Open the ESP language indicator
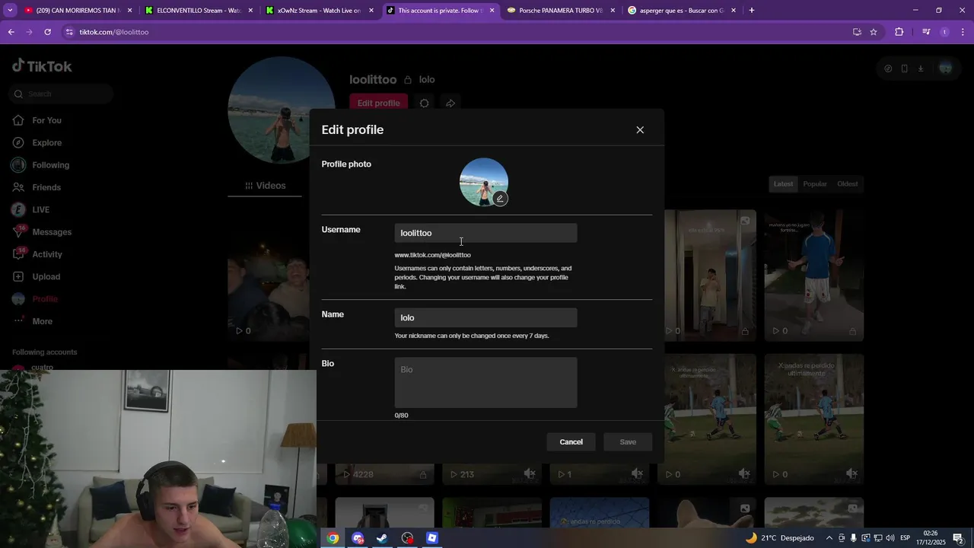The image size is (974, 548). tap(905, 538)
